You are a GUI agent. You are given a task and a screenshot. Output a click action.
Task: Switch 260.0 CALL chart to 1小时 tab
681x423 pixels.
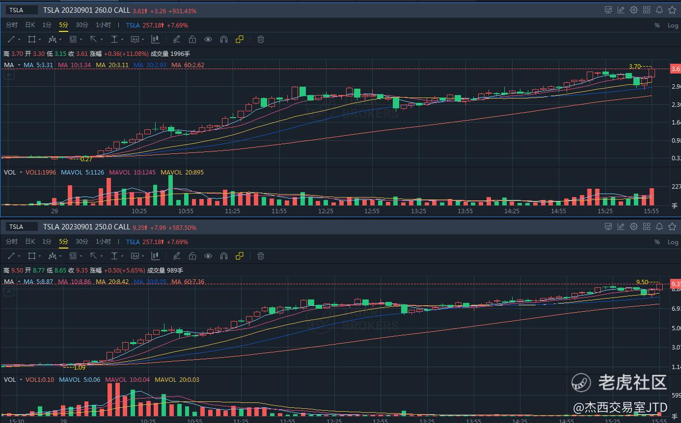point(103,25)
